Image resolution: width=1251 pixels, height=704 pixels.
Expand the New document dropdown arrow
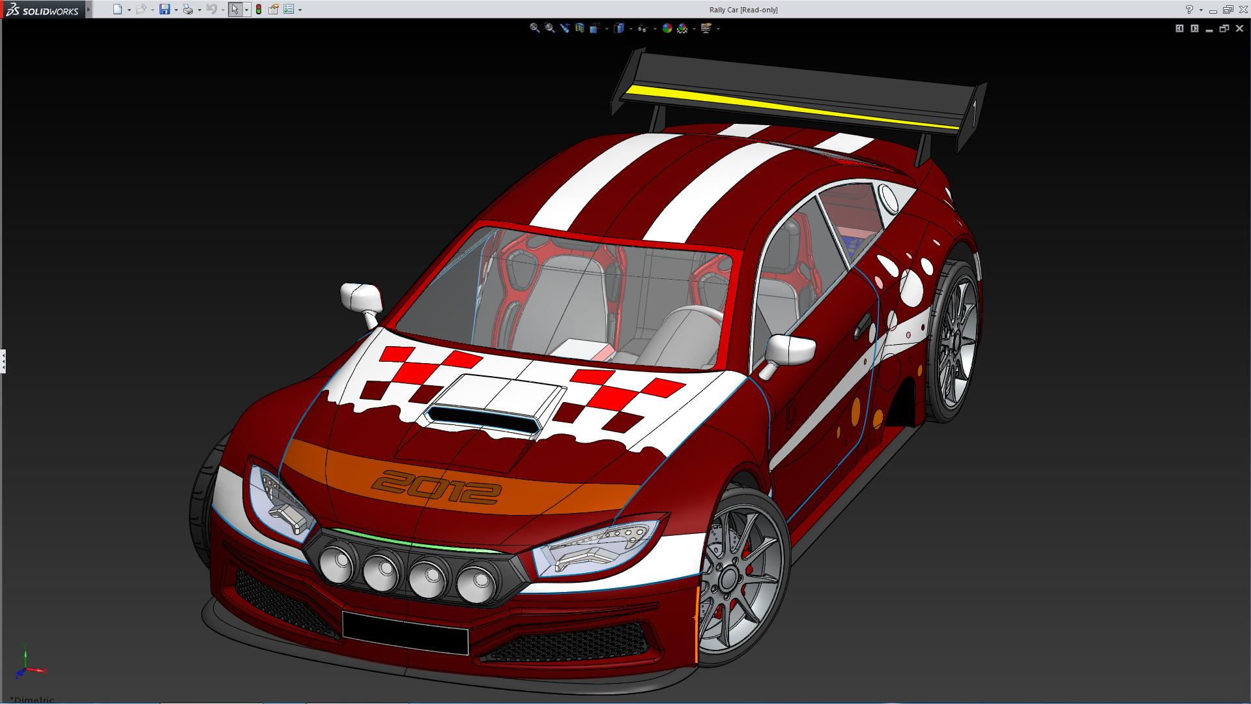[x=129, y=10]
